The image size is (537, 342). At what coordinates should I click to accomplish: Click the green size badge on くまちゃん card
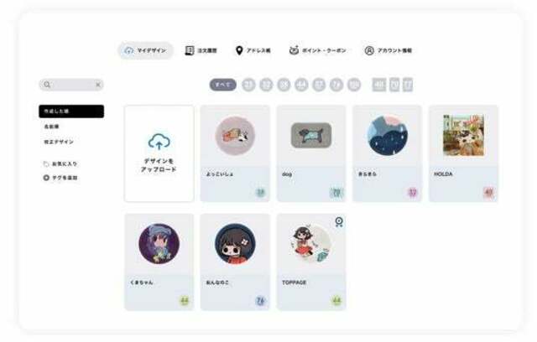tap(185, 301)
